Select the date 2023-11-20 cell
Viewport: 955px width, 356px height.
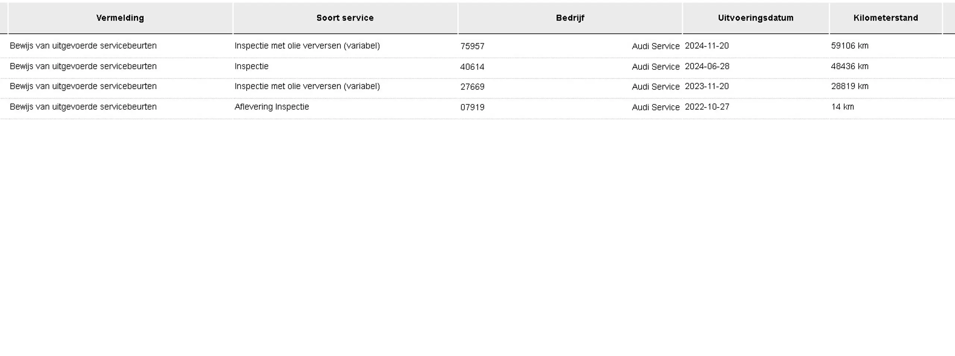tap(707, 86)
